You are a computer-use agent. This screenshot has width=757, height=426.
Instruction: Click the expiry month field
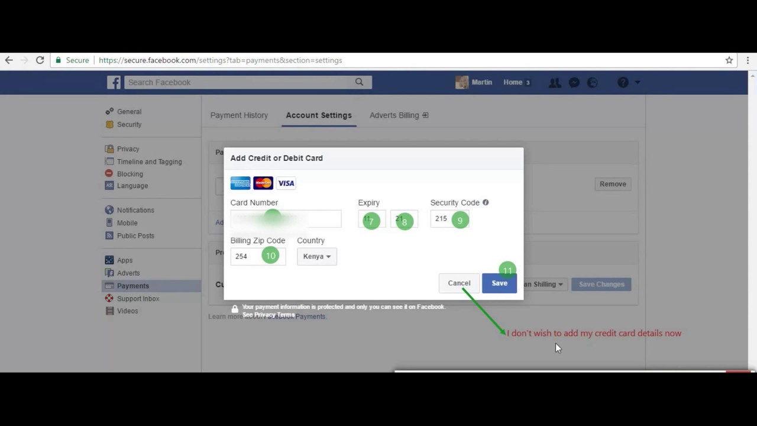pyautogui.click(x=372, y=219)
